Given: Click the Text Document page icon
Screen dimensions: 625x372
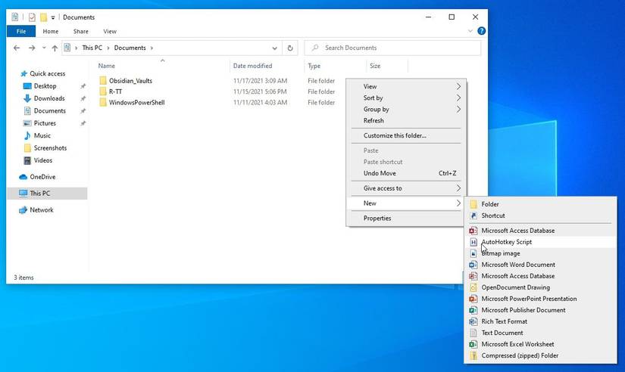Looking at the screenshot, I should tap(473, 333).
